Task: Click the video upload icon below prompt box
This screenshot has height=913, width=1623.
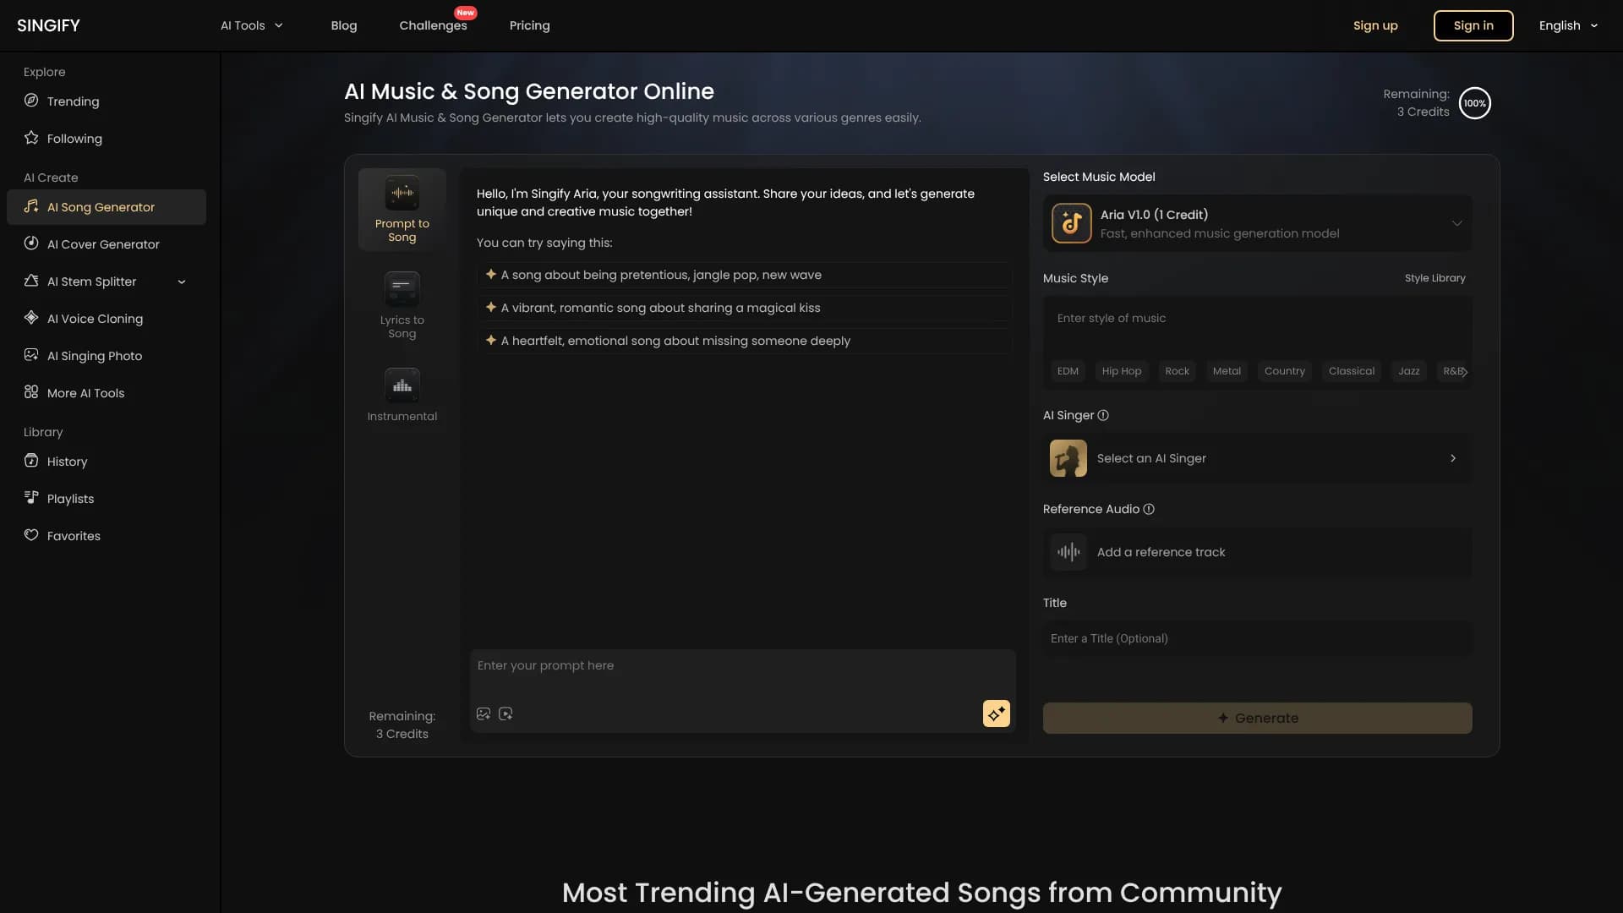Action: click(x=505, y=713)
